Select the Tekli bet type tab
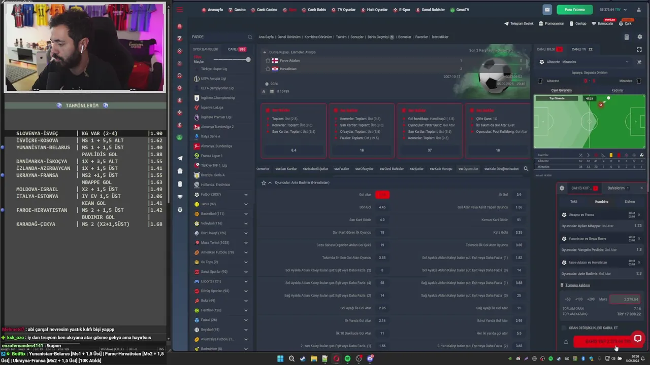This screenshot has height=365, width=650. pyautogui.click(x=573, y=201)
